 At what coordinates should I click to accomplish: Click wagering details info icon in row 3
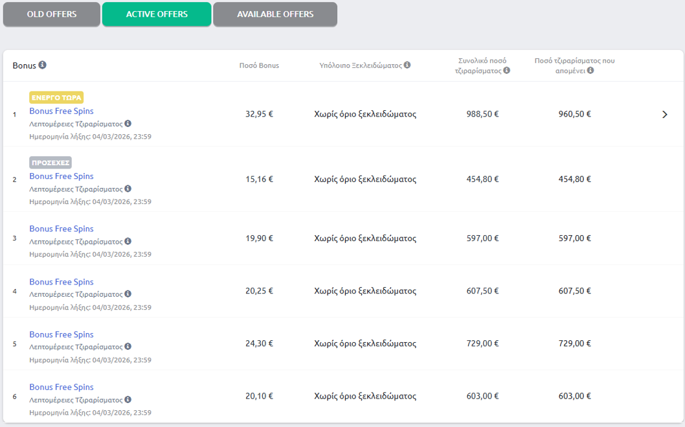(128, 242)
